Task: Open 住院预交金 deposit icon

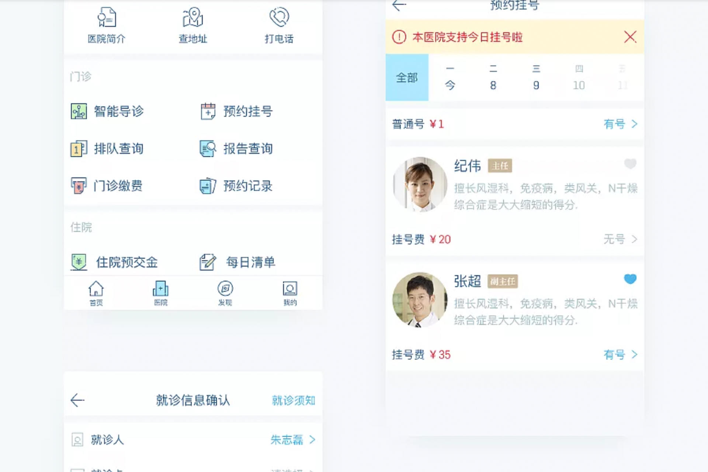Action: (x=79, y=262)
